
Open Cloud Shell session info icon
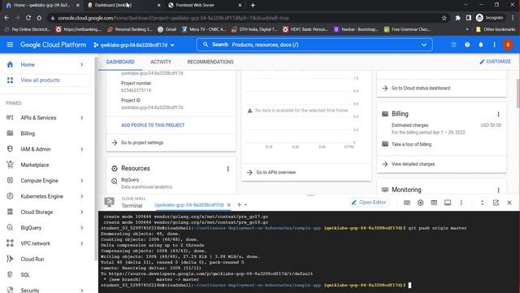pyautogui.click(x=448, y=203)
